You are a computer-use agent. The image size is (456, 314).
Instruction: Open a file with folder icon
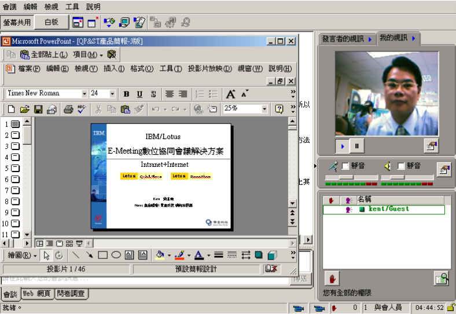[x=25, y=109]
